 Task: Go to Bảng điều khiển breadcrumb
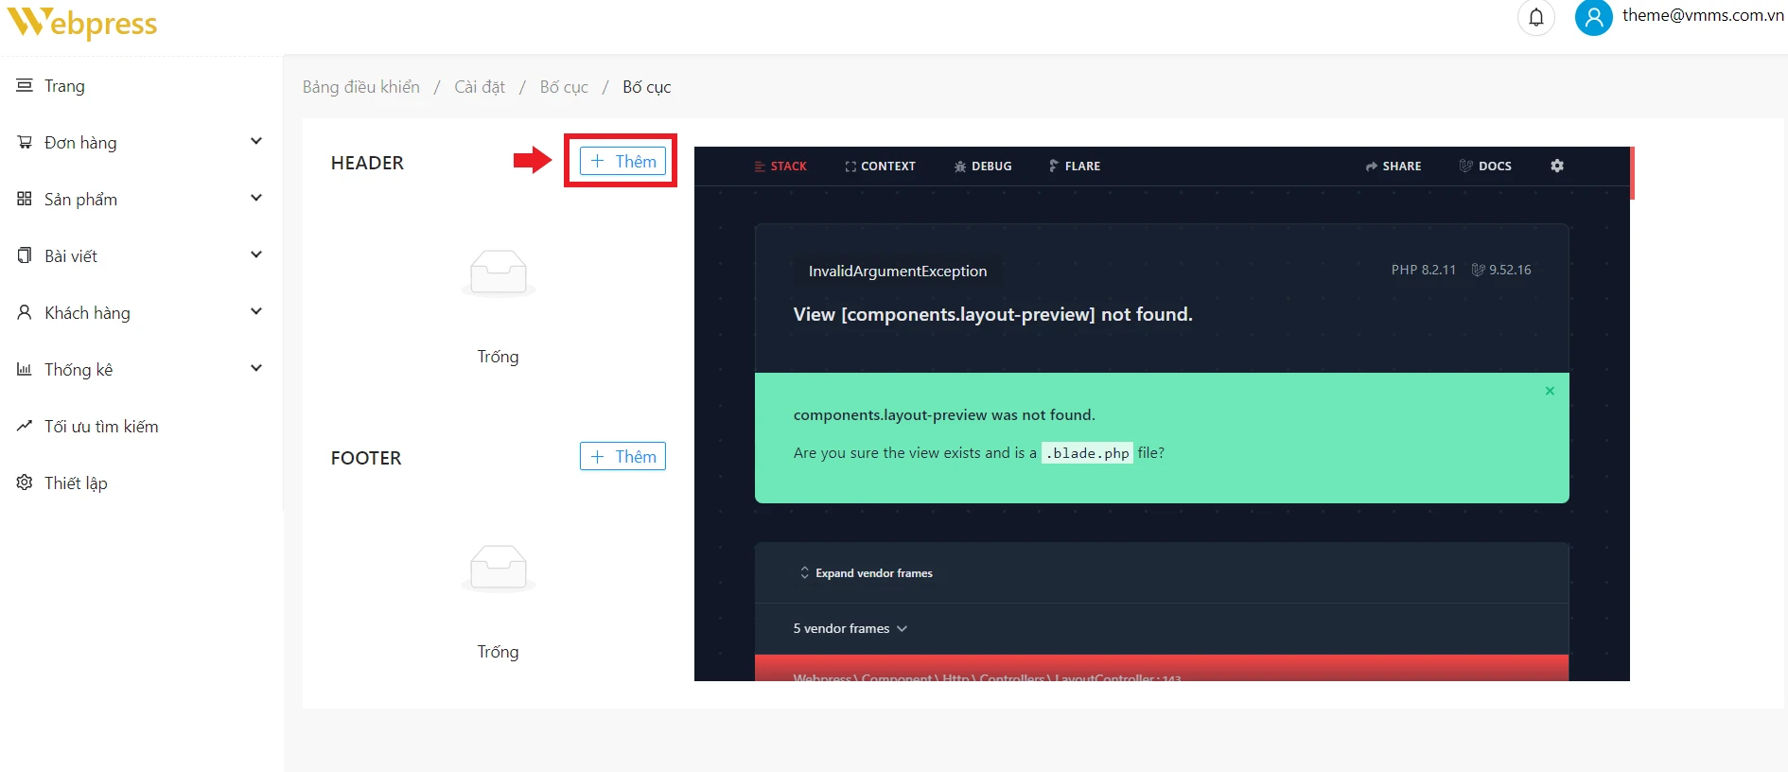(x=360, y=87)
